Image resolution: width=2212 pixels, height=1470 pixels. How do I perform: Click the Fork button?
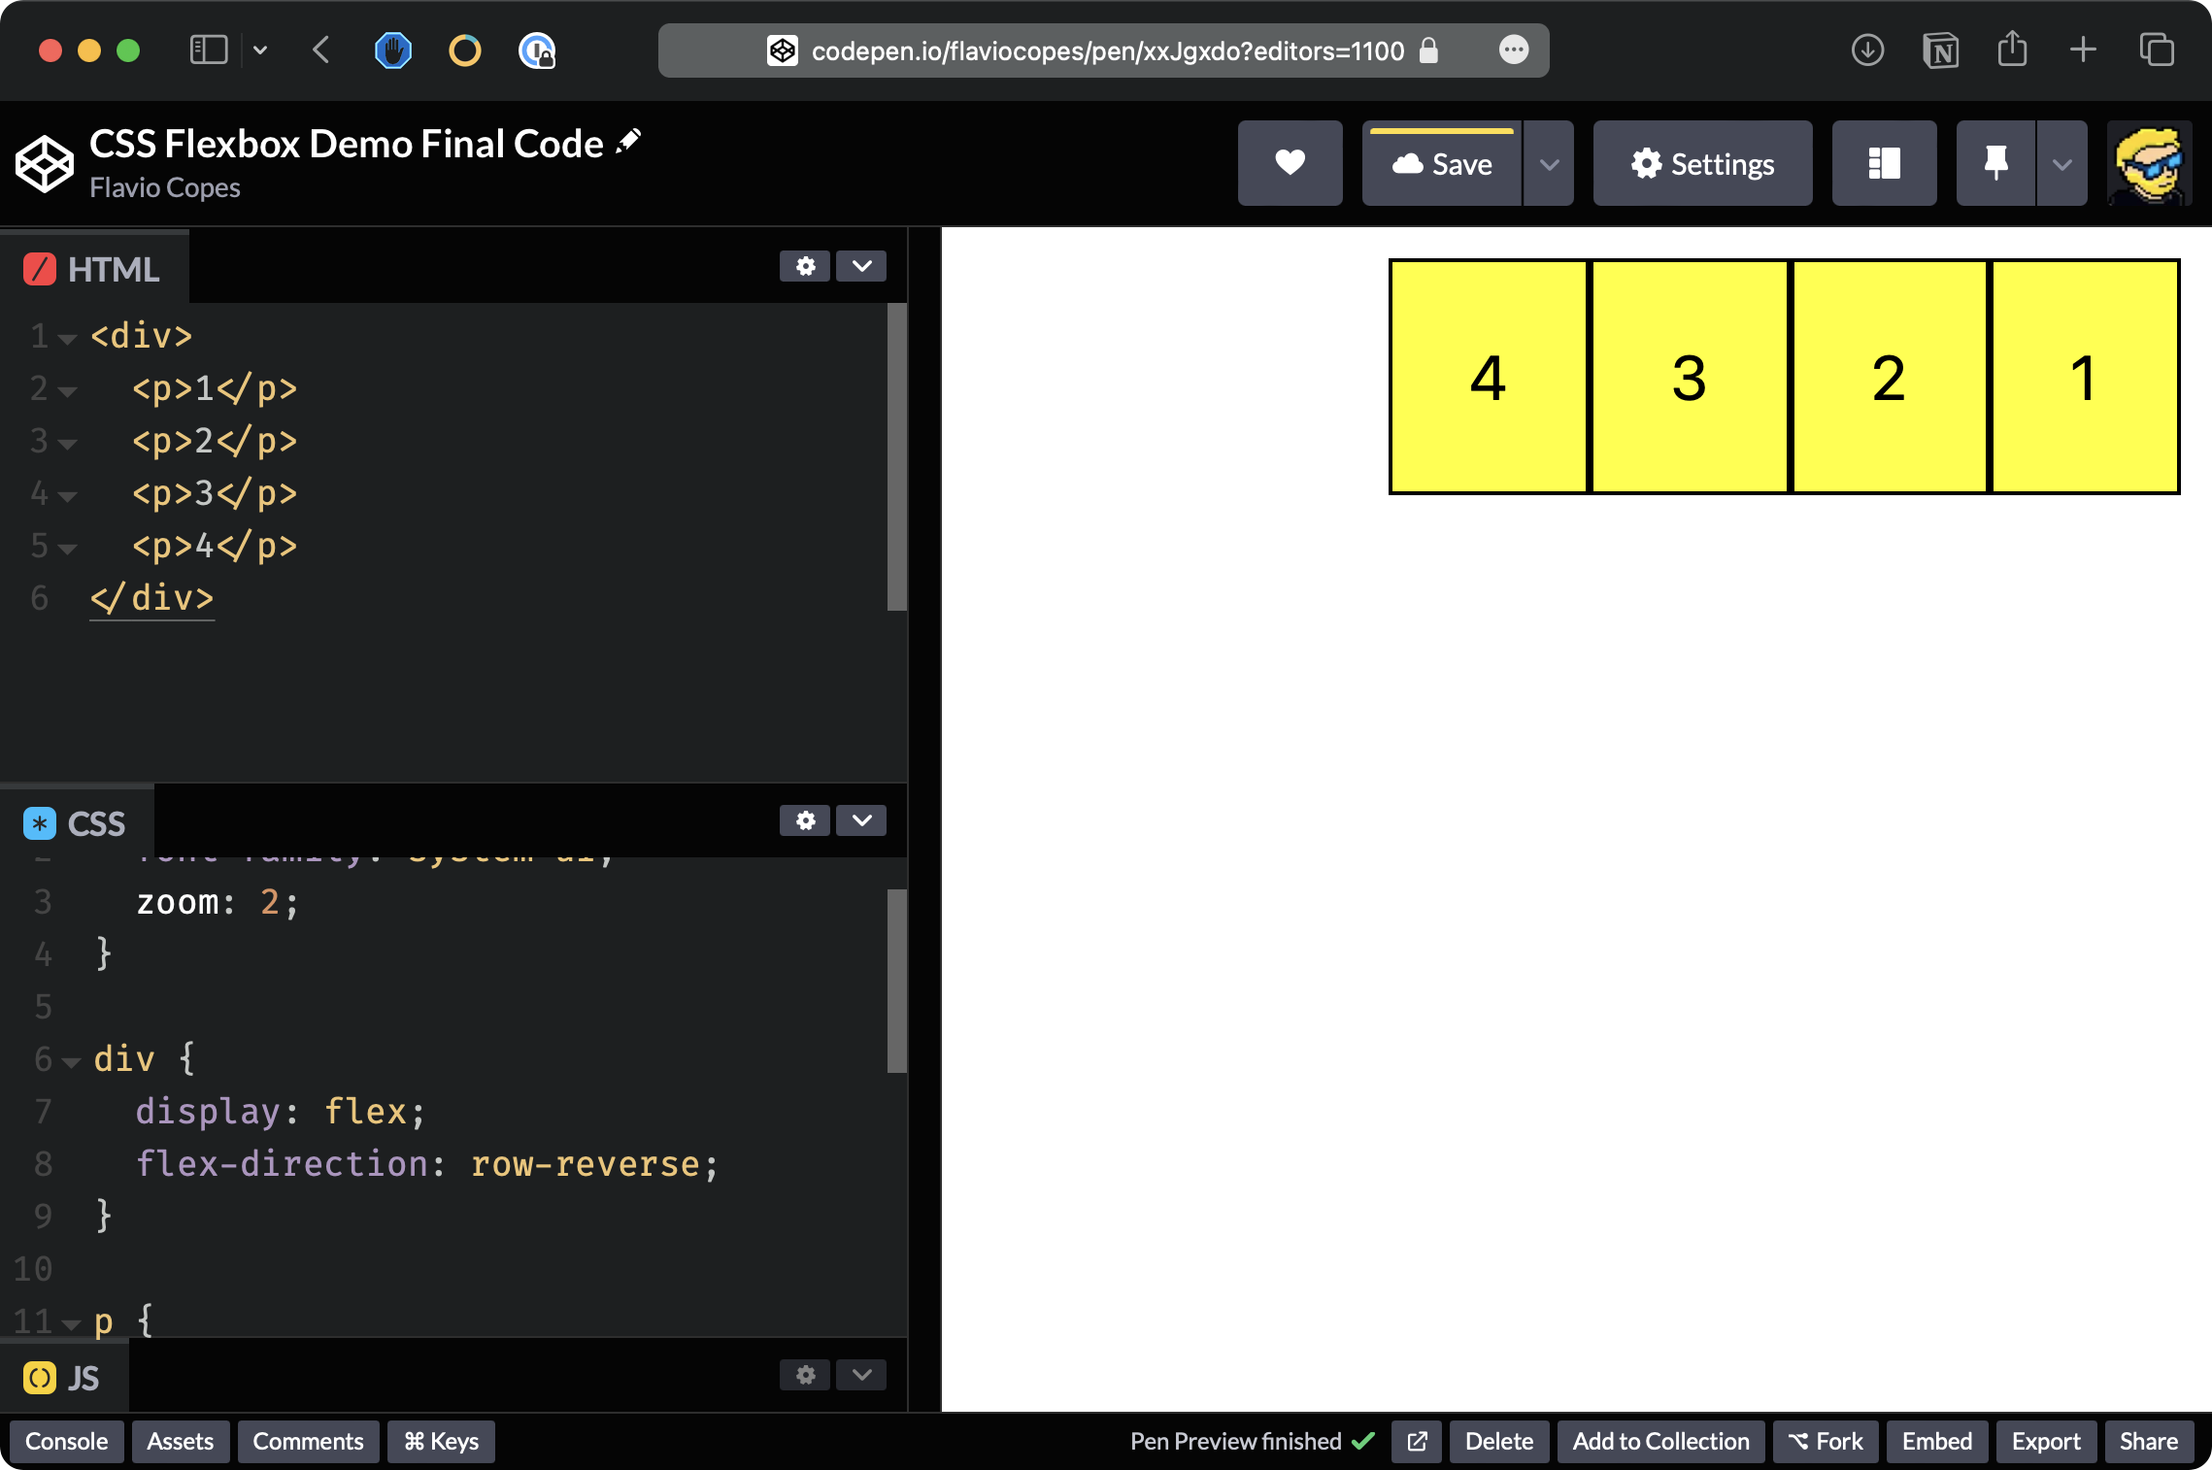click(1826, 1441)
